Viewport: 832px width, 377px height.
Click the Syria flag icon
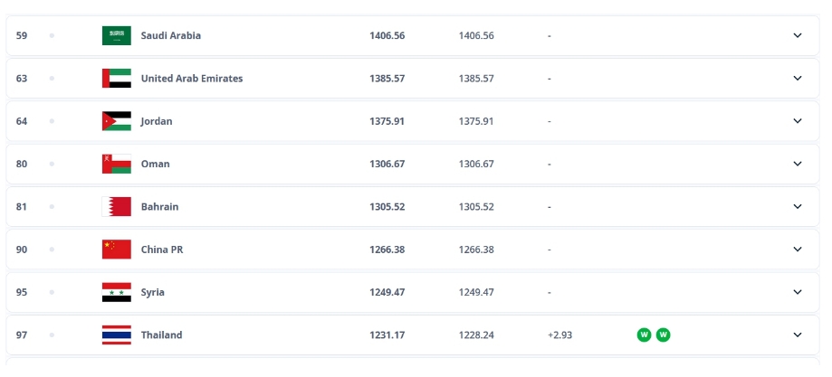tap(117, 292)
